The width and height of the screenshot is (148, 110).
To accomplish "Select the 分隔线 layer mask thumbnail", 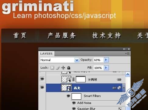I will click(81, 79).
